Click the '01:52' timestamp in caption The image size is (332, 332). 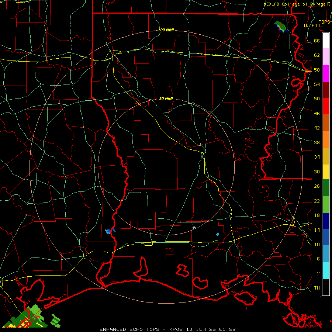pos(228,329)
